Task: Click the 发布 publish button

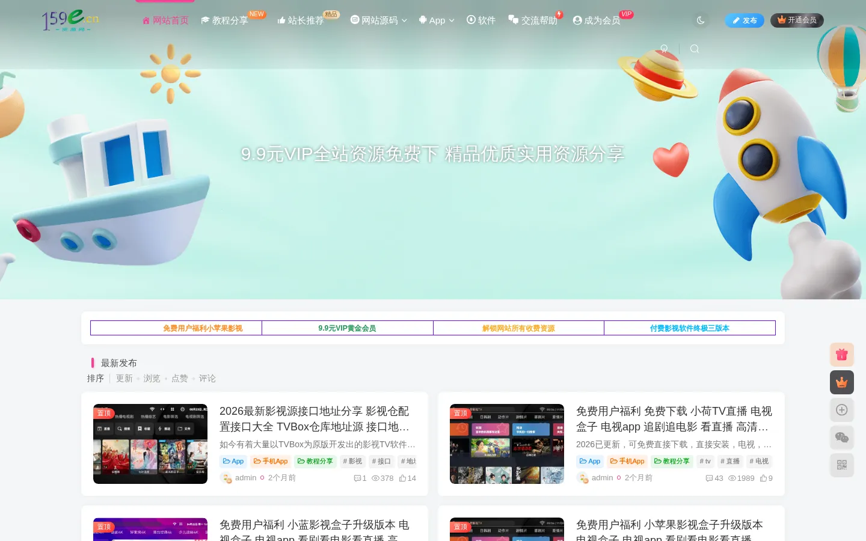Action: 745,20
